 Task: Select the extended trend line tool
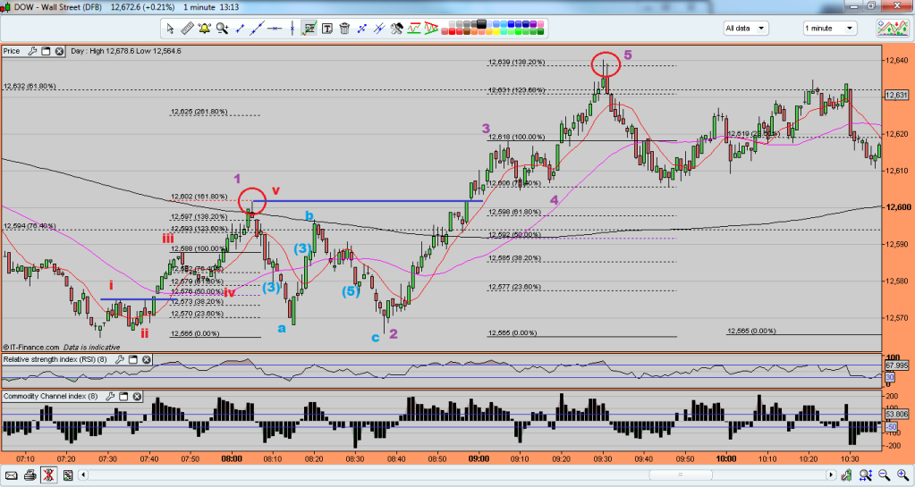coord(257,28)
